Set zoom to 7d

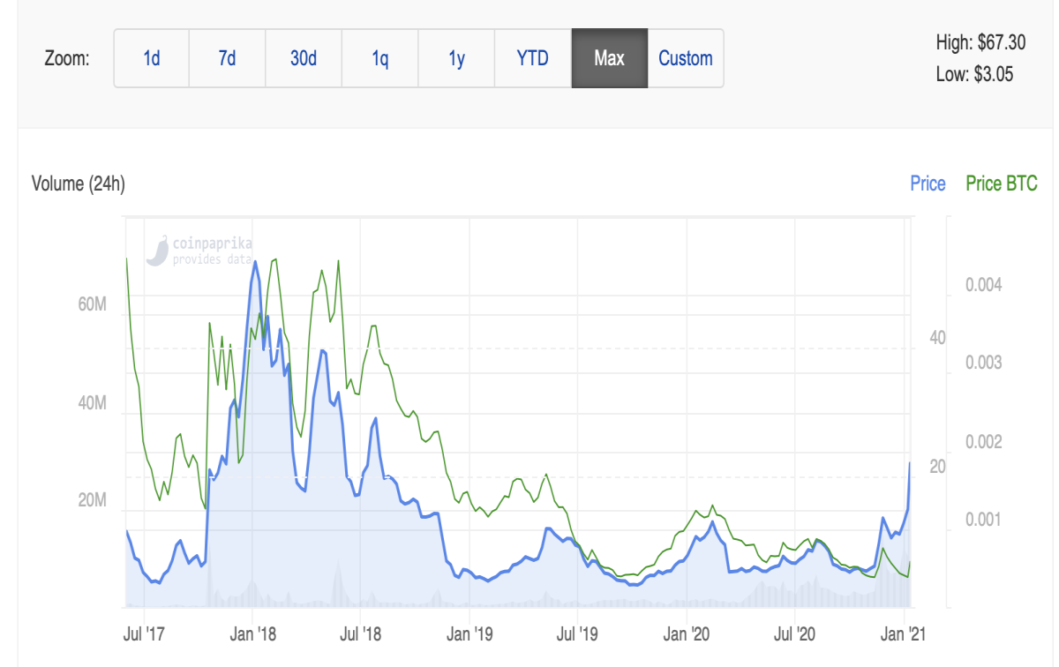point(228,58)
